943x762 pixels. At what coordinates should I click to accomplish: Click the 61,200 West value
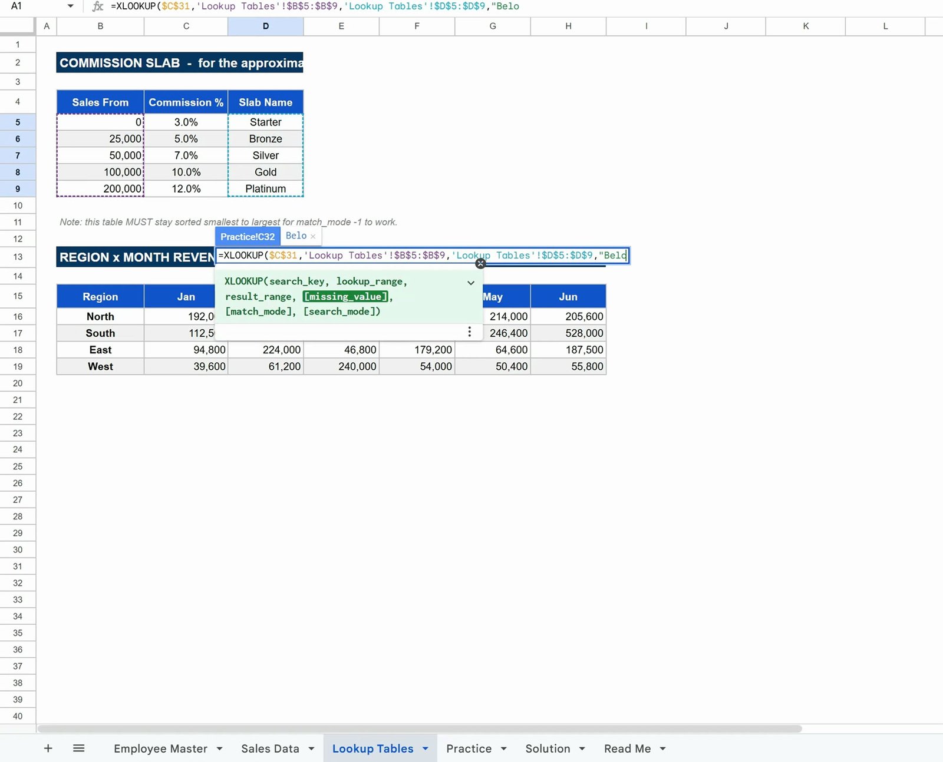[266, 366]
